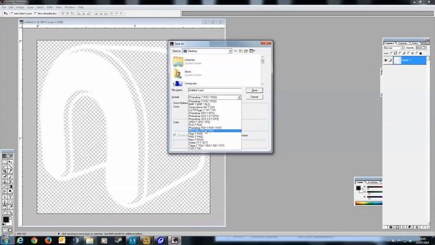Select the Gradient tool
Viewport: 435px width, 245px height.
(10, 186)
